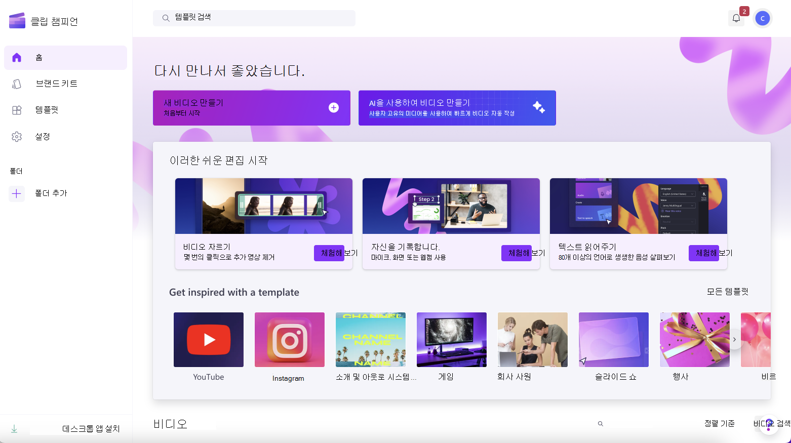This screenshot has height=443, width=791.
Task: Open 모든 템플릿 link
Action: click(x=728, y=292)
